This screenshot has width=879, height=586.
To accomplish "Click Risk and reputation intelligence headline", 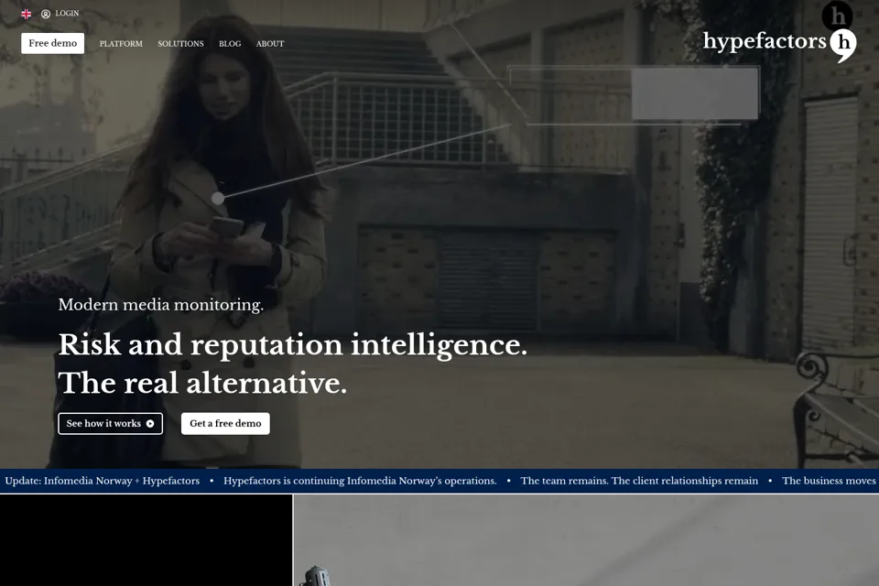I will tap(293, 344).
